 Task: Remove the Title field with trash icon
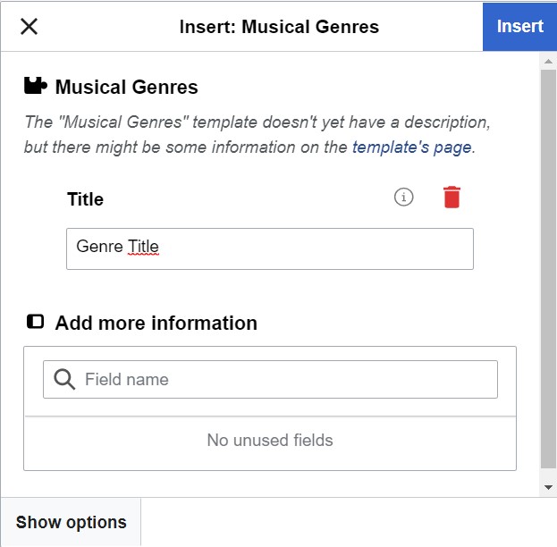452,198
